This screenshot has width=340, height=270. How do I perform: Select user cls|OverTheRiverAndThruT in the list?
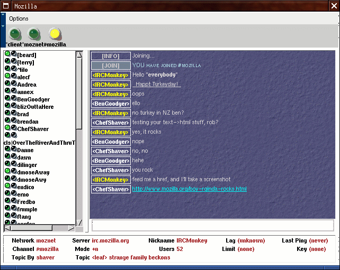click(40, 143)
